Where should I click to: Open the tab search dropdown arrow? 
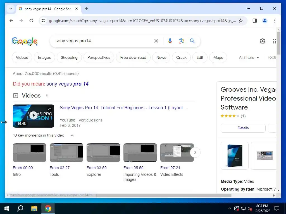click(x=11, y=9)
